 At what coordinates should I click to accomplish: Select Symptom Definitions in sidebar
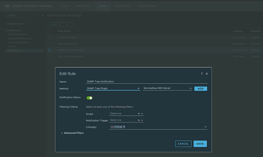click(20, 39)
